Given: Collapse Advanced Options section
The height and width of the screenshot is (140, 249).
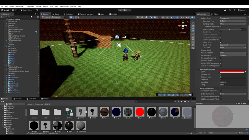Looking at the screenshot, I should [199, 88].
